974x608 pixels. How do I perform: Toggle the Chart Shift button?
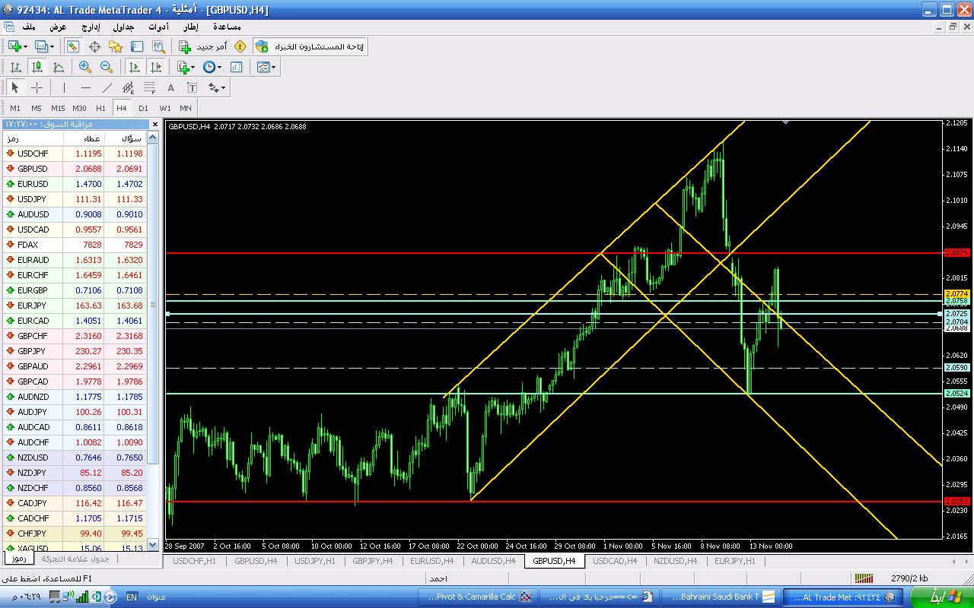pyautogui.click(x=156, y=68)
